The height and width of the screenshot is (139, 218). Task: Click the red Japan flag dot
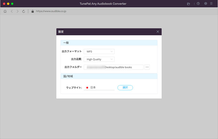tap(87, 88)
